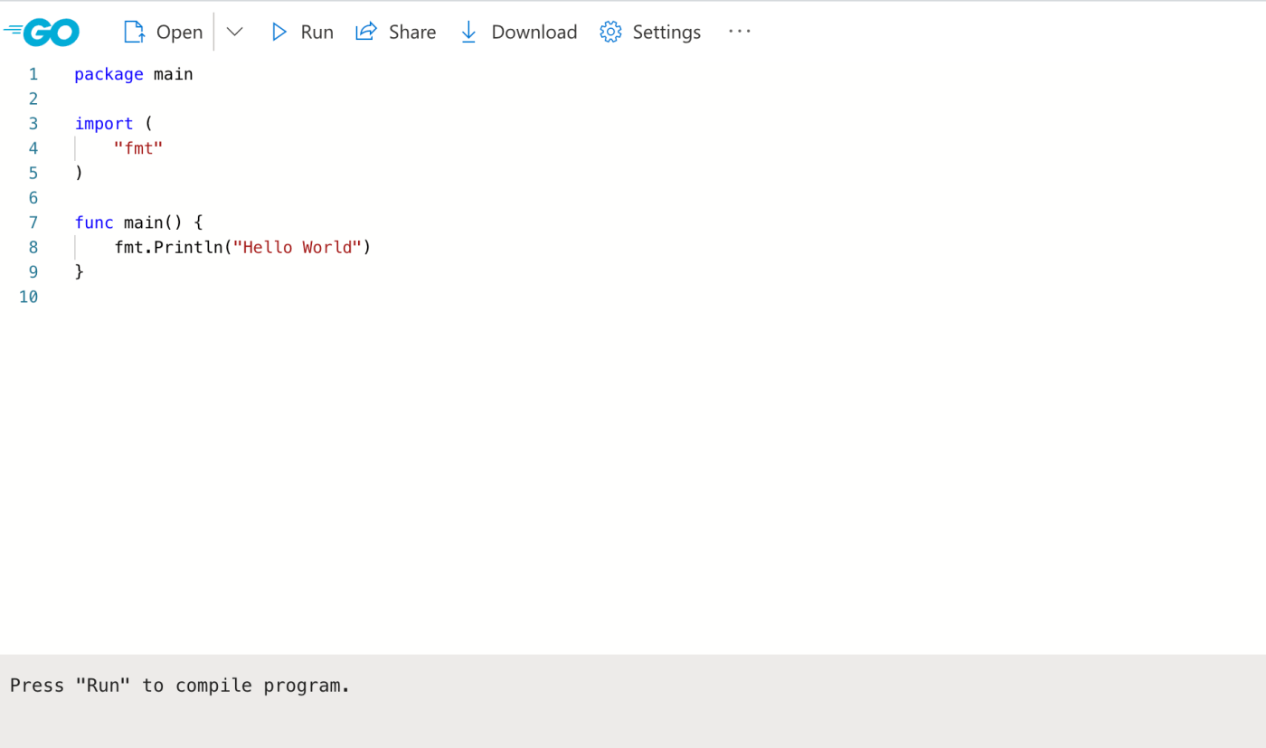Place cursor in the "Hello World" string
The height and width of the screenshot is (748, 1266).
coord(297,247)
